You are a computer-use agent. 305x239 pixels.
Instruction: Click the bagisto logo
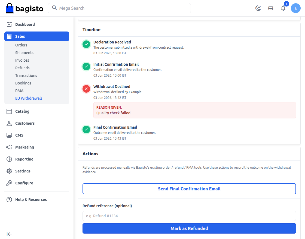pos(25,8)
